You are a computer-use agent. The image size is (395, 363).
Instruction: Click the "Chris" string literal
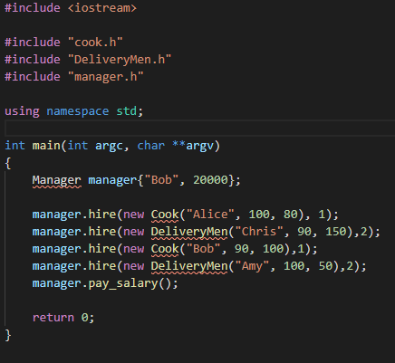point(259,232)
